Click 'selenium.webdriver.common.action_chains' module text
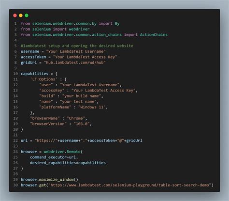 click(x=77, y=35)
